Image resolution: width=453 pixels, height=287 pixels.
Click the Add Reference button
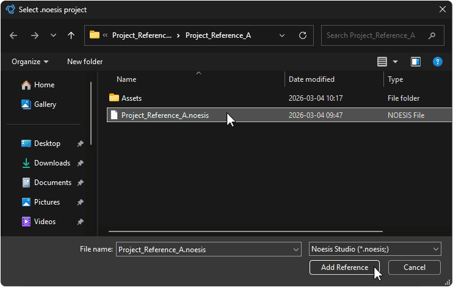[x=344, y=267]
